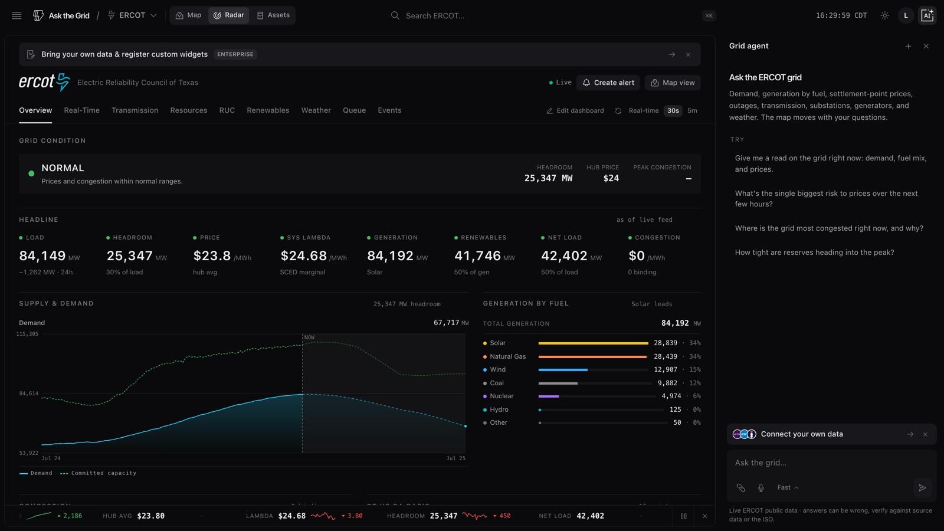This screenshot has height=531, width=944.
Task: Click the Search ERCOT field
Action: [x=553, y=16]
